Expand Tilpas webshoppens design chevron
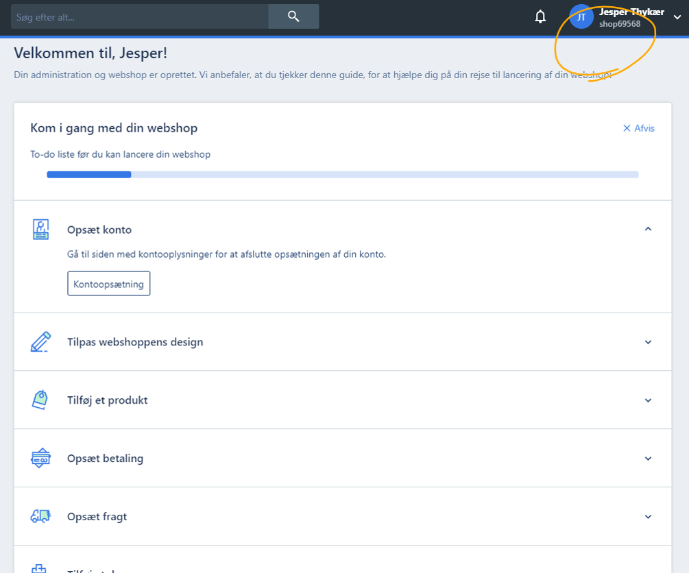The width and height of the screenshot is (689, 573). (648, 342)
